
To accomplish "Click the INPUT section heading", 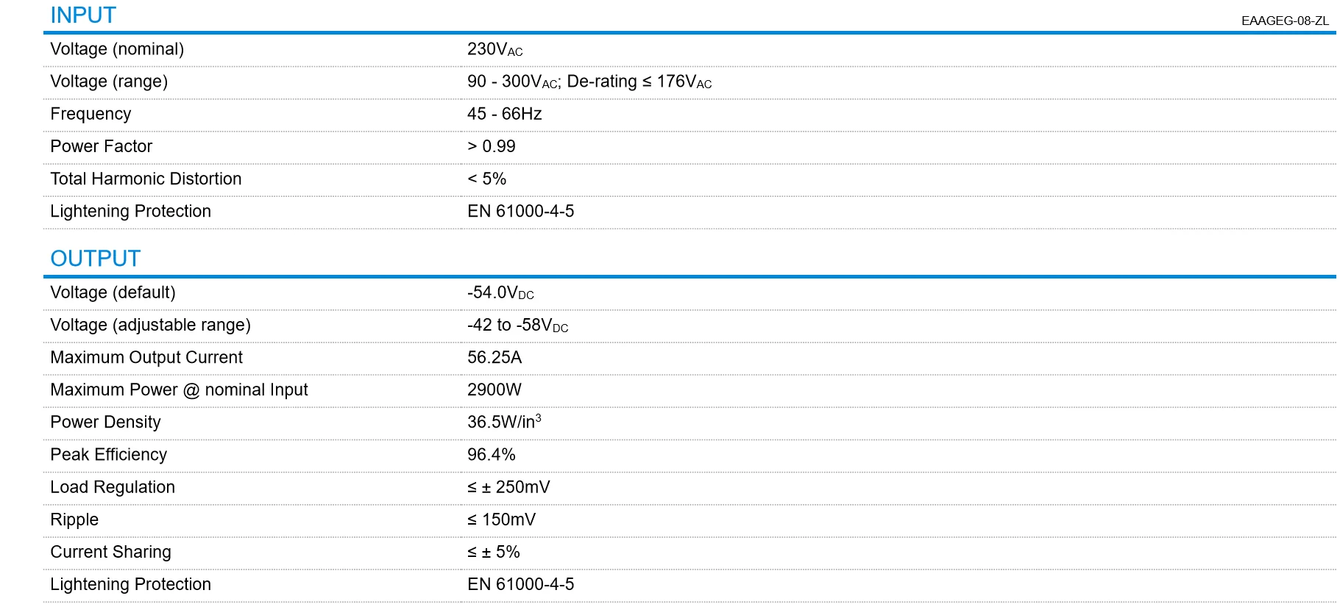I will point(83,15).
